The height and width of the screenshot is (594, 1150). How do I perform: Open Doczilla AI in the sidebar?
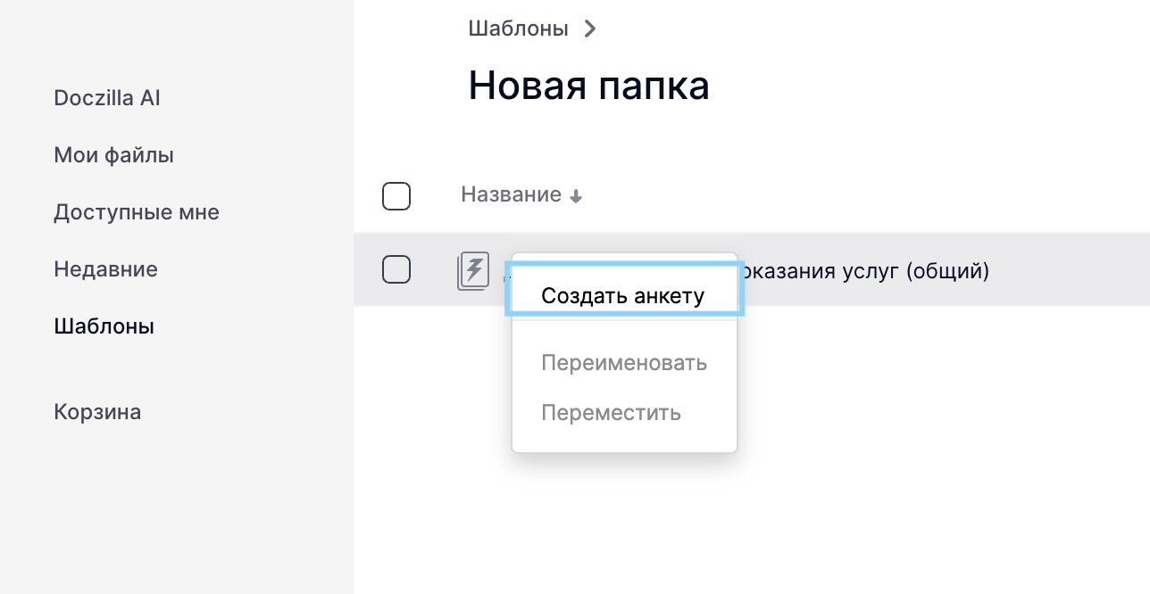107,98
